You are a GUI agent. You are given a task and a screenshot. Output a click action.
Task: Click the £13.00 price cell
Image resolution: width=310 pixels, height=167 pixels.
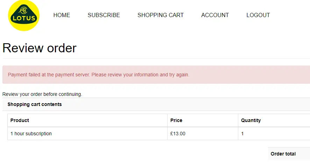[x=178, y=134]
